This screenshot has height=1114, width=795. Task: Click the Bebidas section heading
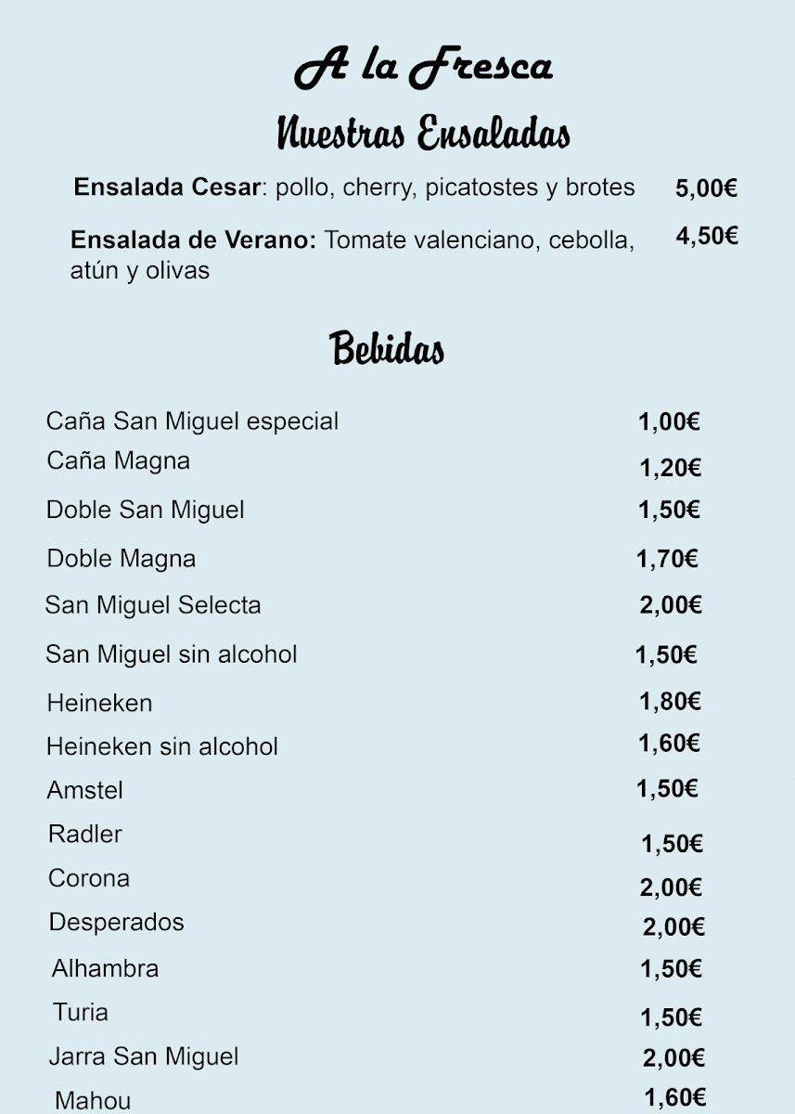387,349
